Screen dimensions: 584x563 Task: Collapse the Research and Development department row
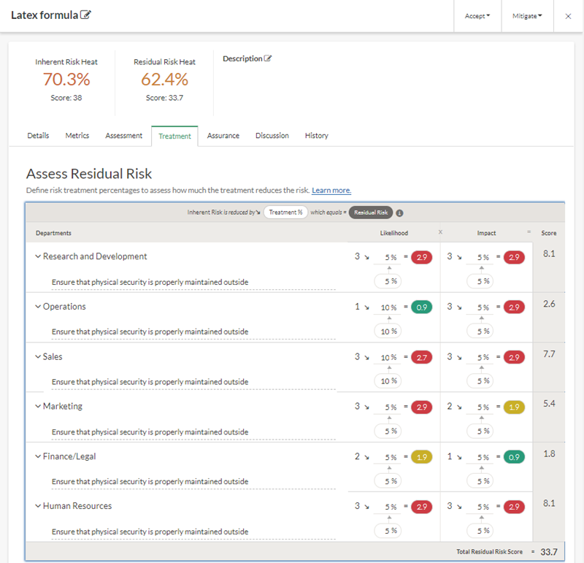[x=38, y=257]
